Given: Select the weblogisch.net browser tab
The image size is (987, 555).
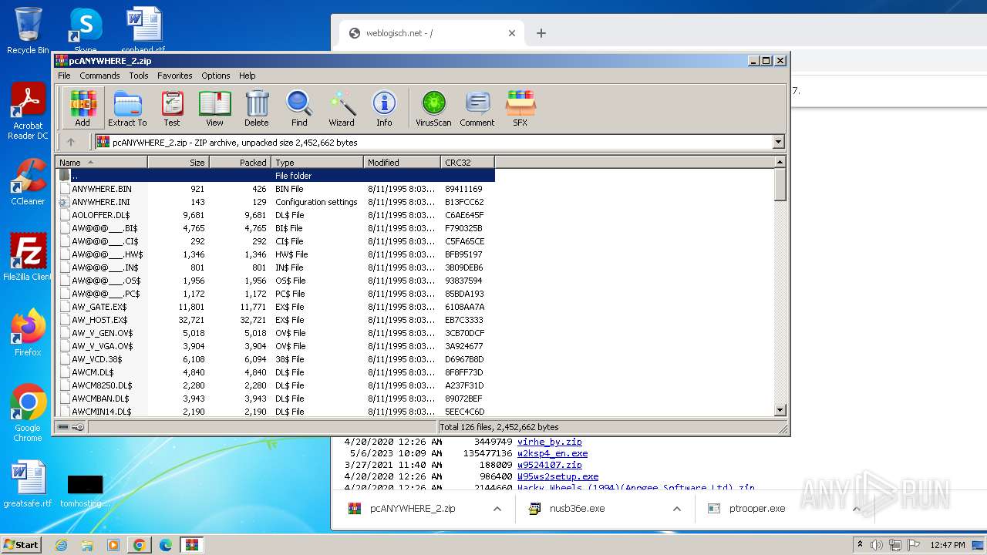Looking at the screenshot, I should pos(432,33).
